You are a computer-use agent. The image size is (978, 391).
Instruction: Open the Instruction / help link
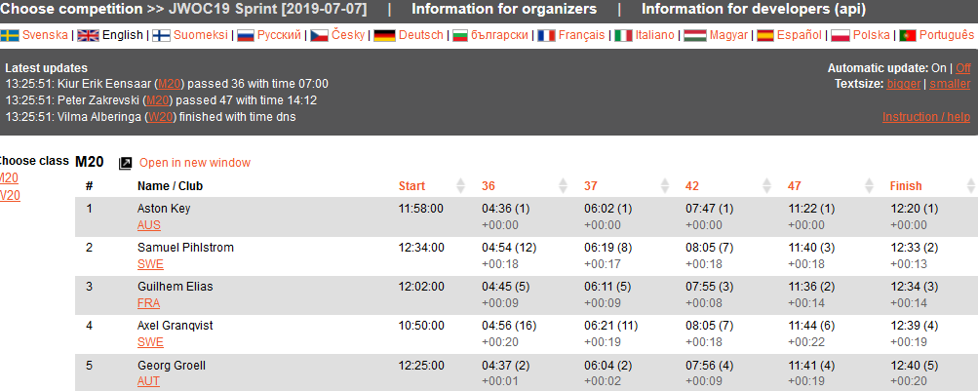(x=926, y=117)
